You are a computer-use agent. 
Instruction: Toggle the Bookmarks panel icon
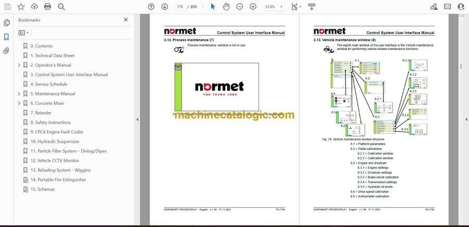tap(6, 37)
